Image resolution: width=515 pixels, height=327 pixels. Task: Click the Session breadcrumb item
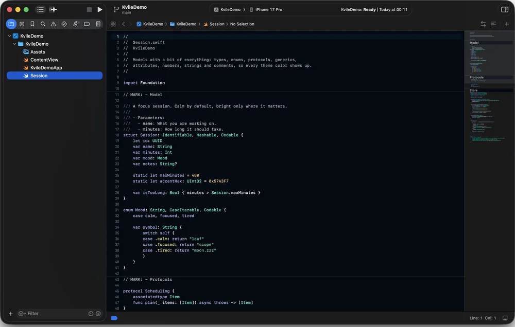(214, 24)
